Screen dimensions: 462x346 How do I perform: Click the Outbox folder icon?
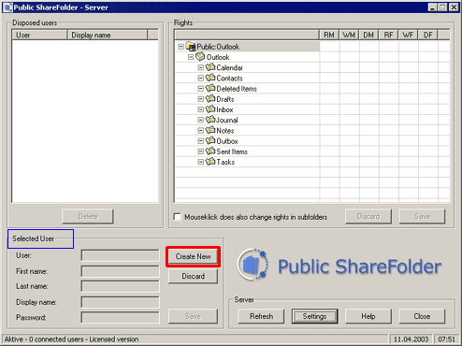click(210, 140)
